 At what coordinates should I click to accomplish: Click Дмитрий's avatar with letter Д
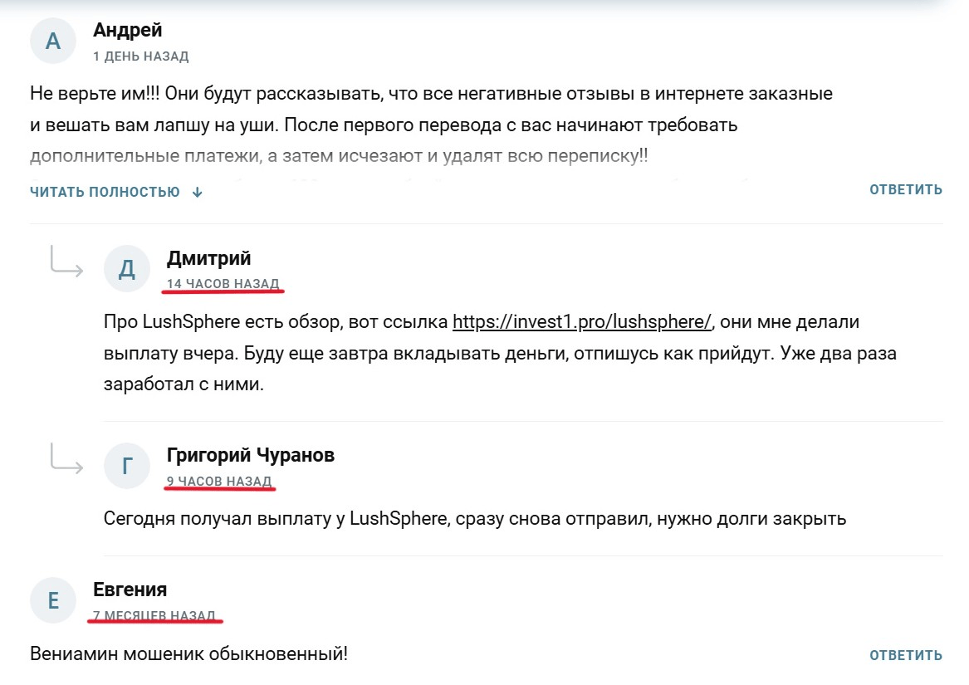click(127, 269)
